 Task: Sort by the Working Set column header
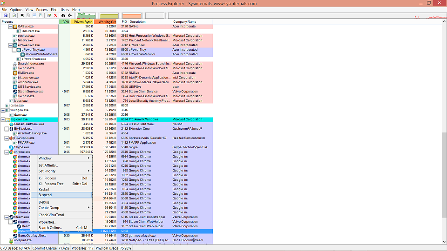click(x=105, y=22)
